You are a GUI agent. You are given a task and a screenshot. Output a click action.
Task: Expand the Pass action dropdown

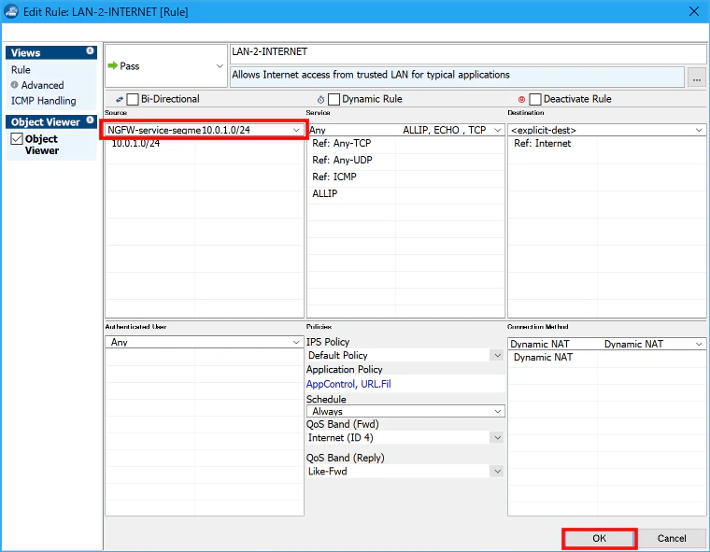pyautogui.click(x=220, y=66)
